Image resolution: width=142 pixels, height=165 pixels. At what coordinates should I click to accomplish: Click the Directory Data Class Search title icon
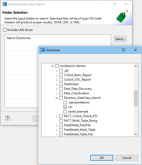(5, 4)
